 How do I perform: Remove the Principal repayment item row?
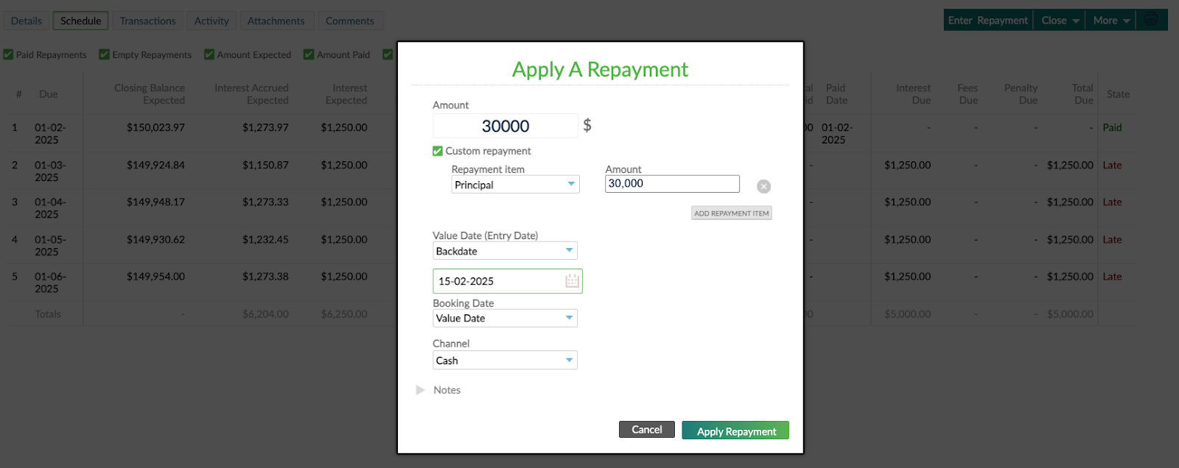coord(763,186)
